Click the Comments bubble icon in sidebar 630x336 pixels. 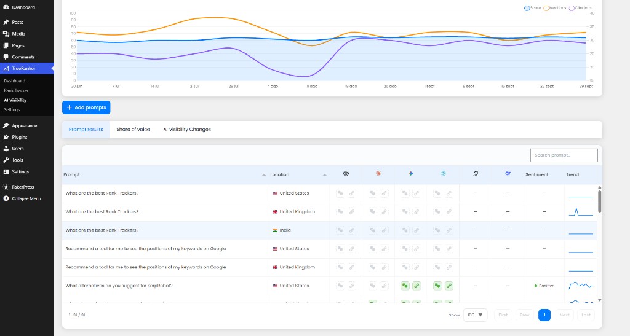(6, 57)
